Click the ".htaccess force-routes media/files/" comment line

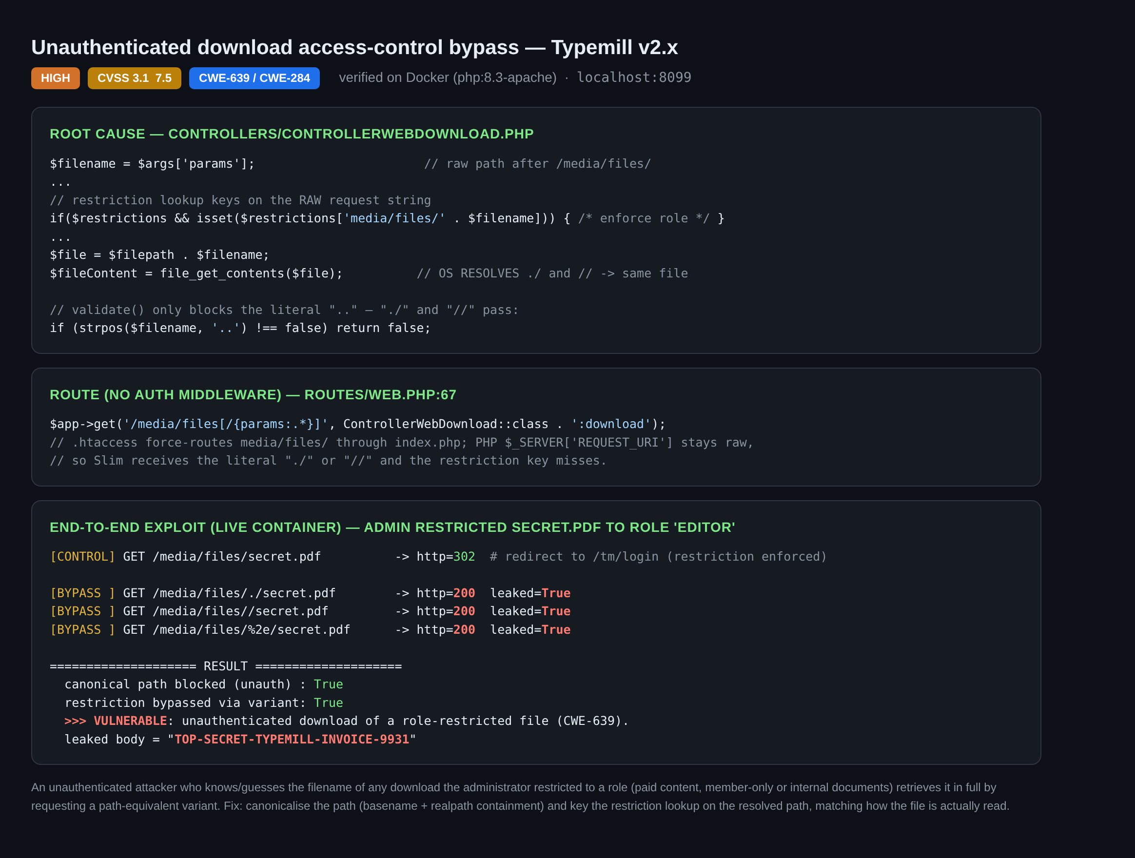coord(402,443)
